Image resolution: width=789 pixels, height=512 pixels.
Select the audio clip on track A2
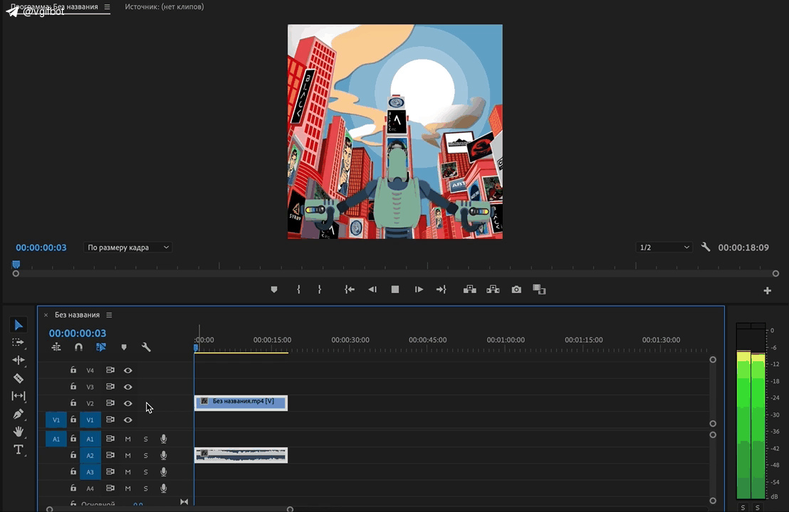tap(241, 455)
